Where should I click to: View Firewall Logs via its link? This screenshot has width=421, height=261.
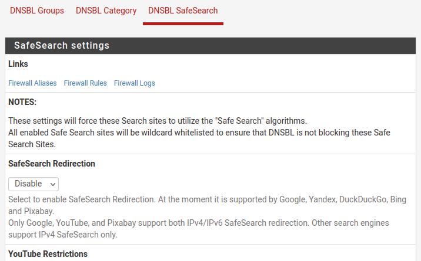coord(135,83)
